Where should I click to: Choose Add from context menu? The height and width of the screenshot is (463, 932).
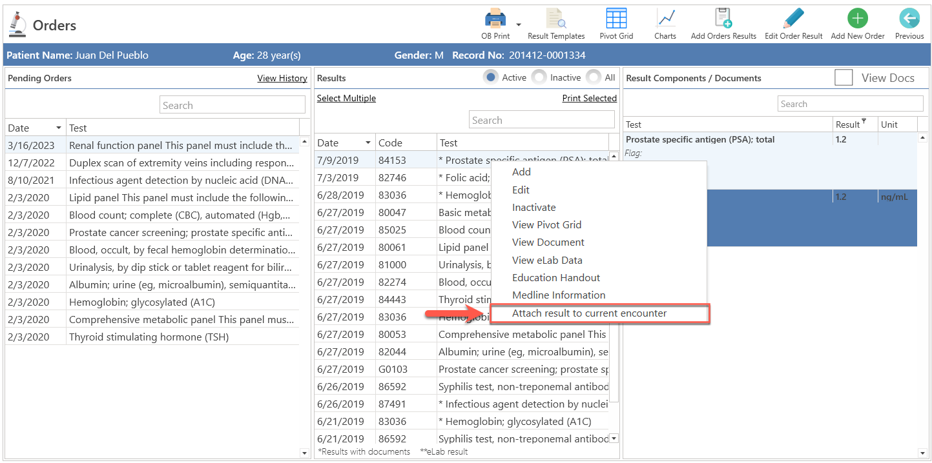click(x=521, y=172)
